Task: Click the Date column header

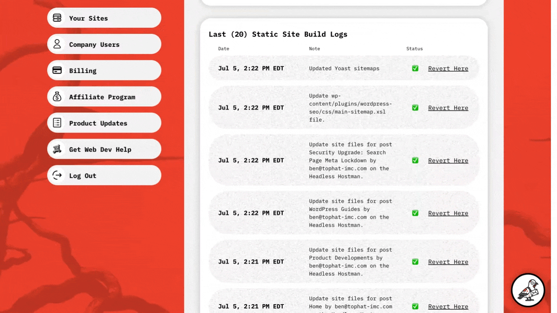Action: pos(224,48)
